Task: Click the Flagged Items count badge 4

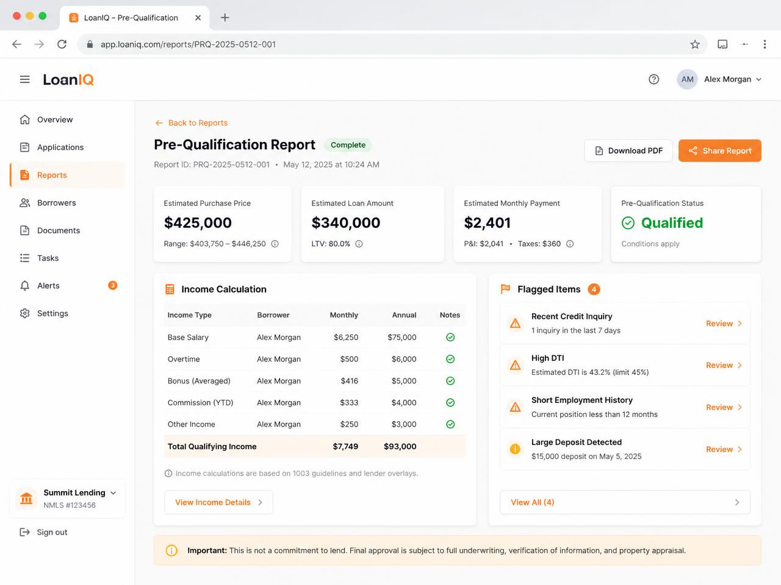Action: (594, 289)
